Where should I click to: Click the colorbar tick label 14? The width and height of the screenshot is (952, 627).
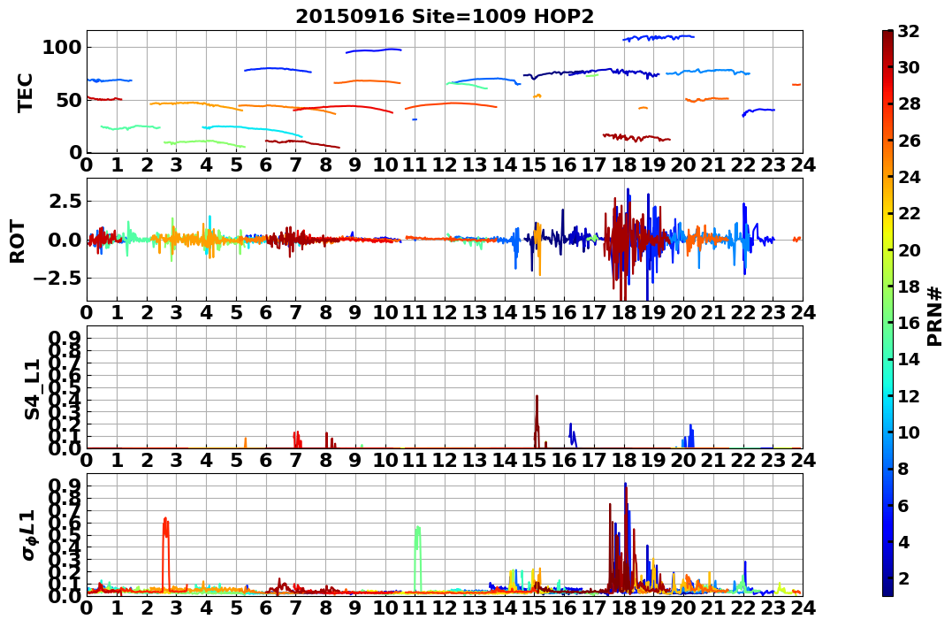tap(909, 359)
